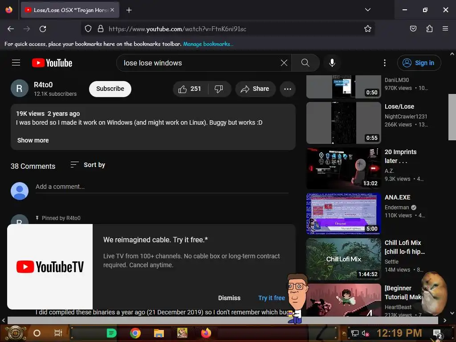This screenshot has width=456, height=342.
Task: Dismiss the YouTube TV ad
Action: click(229, 298)
